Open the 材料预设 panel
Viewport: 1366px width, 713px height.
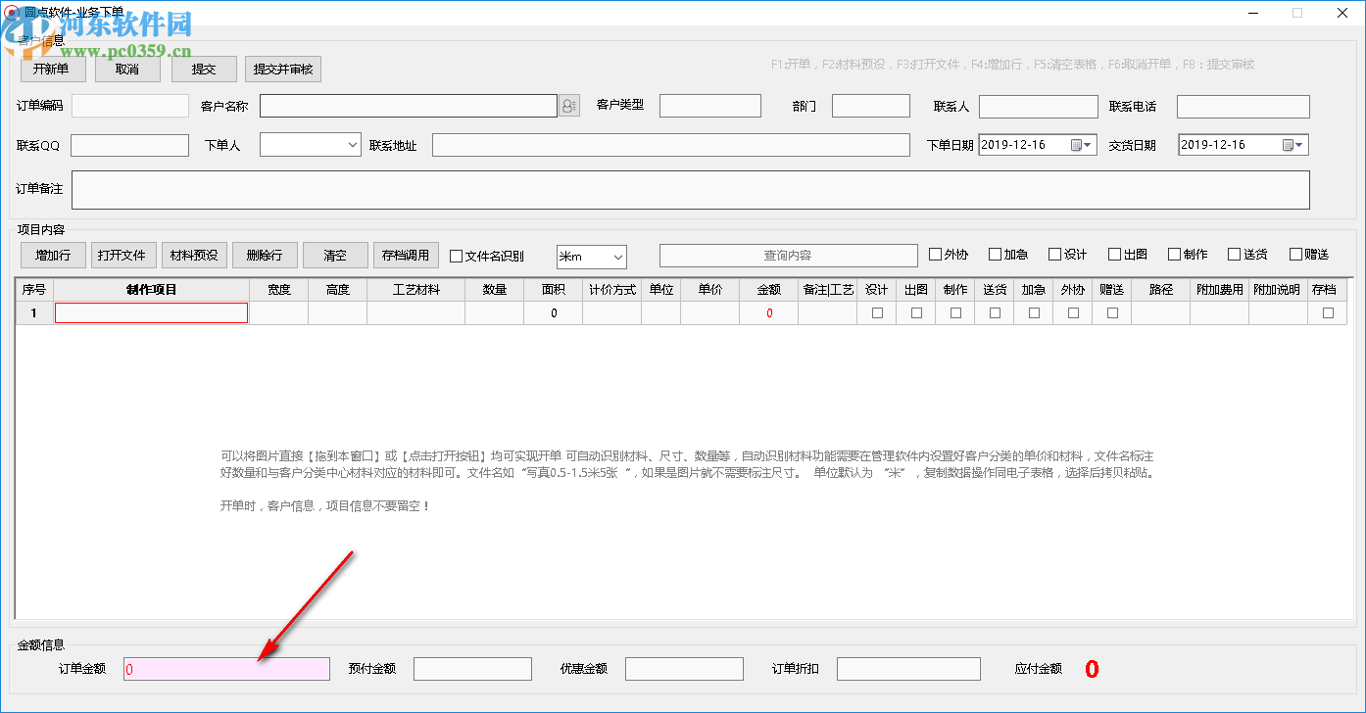pyautogui.click(x=194, y=255)
